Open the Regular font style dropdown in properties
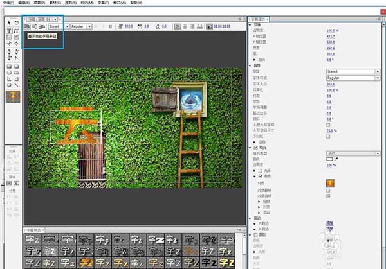386x269 pixels. point(353,78)
